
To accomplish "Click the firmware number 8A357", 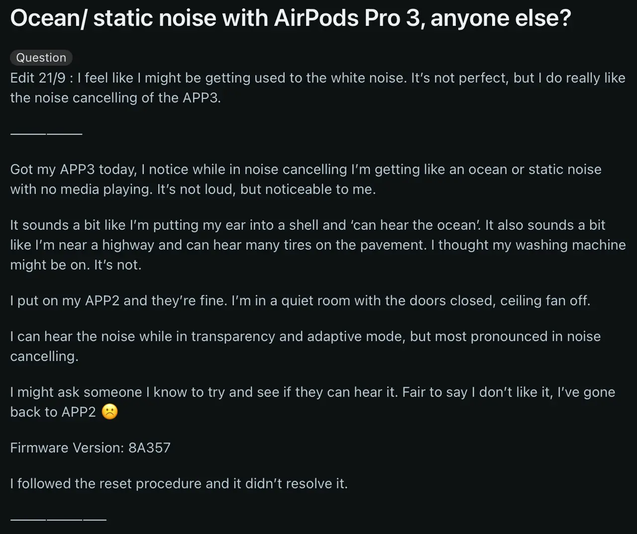I will tap(149, 448).
